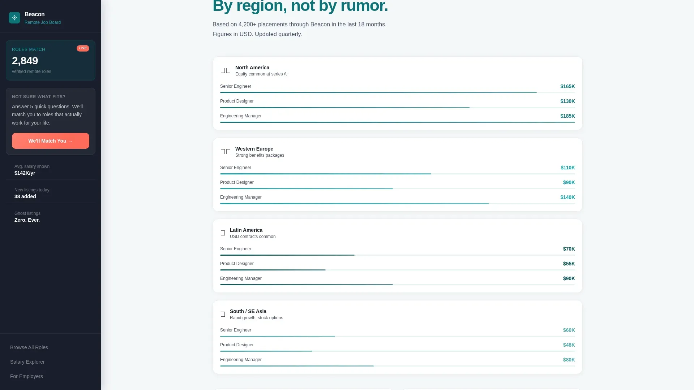Select the $55K salary value

pyautogui.click(x=569, y=264)
